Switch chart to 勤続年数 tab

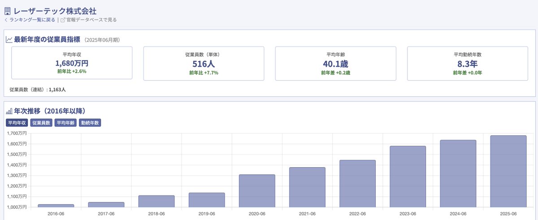pyautogui.click(x=90, y=122)
